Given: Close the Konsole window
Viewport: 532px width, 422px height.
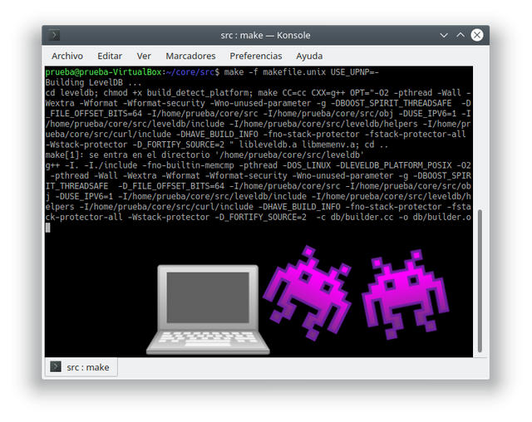Looking at the screenshot, I should click(x=477, y=35).
